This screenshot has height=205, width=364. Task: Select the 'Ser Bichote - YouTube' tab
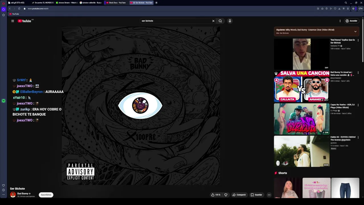pyautogui.click(x=142, y=3)
